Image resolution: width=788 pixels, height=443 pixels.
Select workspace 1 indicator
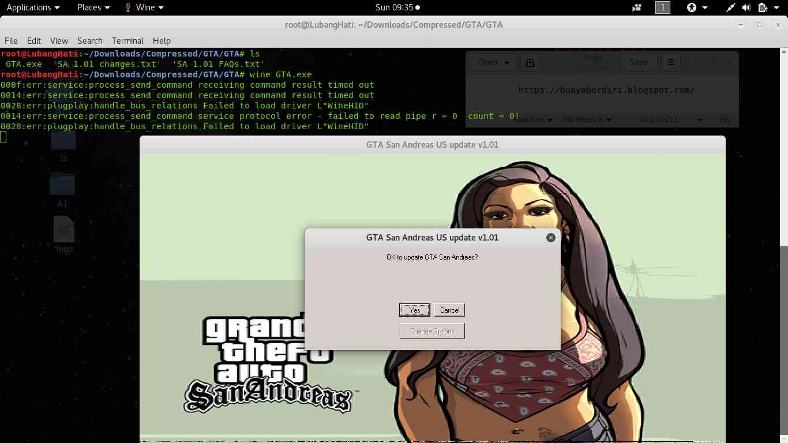coord(663,7)
